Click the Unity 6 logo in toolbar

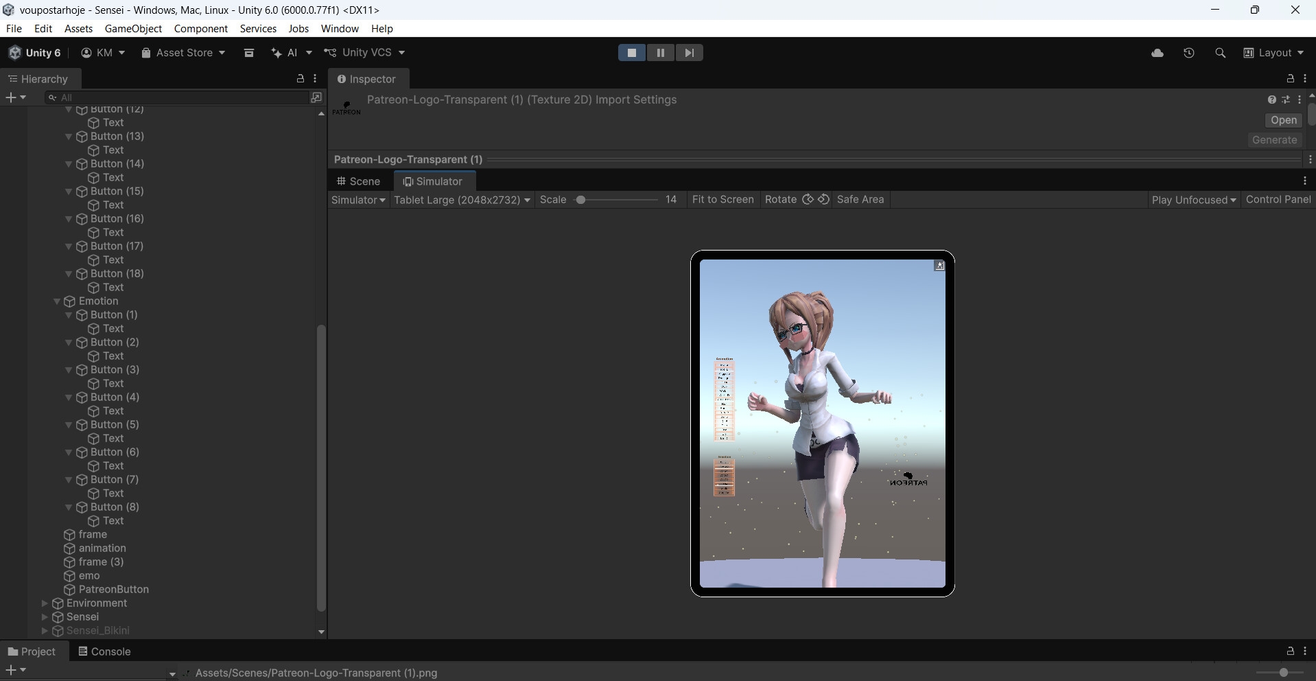[15, 53]
